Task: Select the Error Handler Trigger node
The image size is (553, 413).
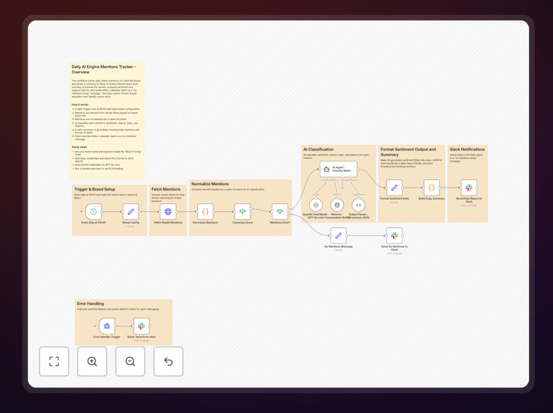Action: (107, 326)
